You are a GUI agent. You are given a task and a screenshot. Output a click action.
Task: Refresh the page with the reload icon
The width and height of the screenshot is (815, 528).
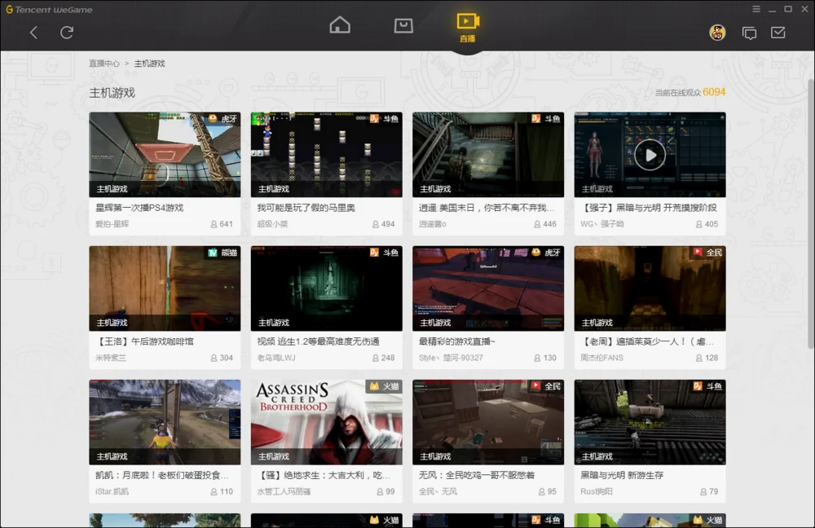[67, 33]
